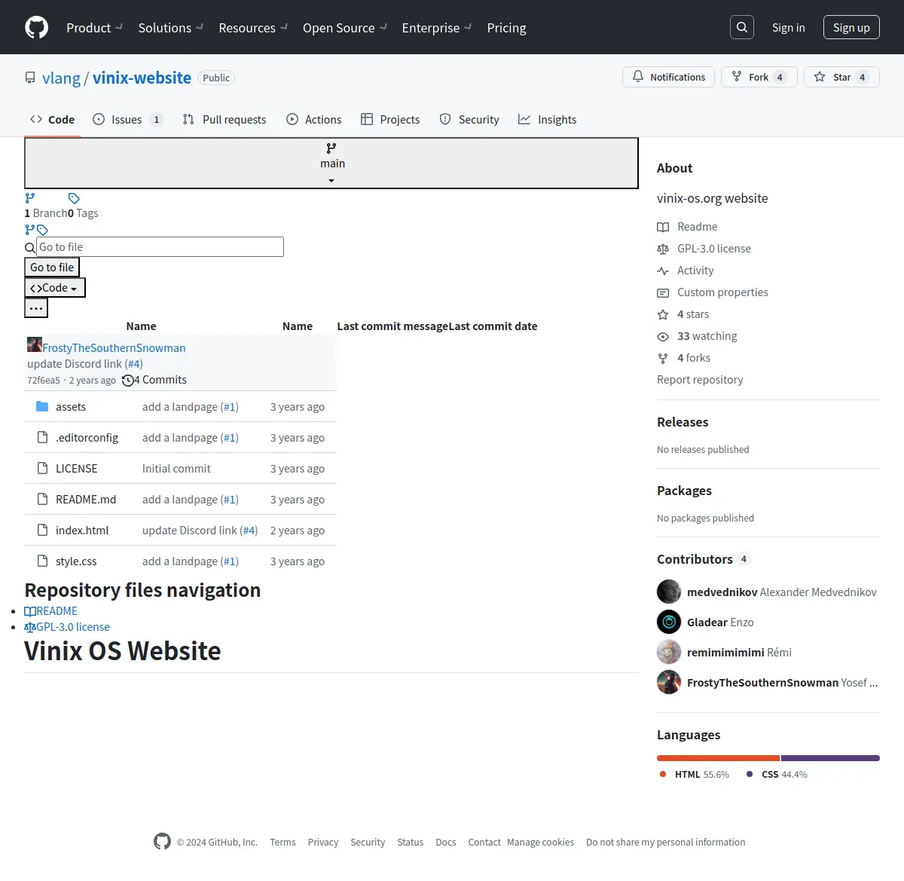
Task: Click the remimimimimi contributor avatar
Action: [669, 652]
